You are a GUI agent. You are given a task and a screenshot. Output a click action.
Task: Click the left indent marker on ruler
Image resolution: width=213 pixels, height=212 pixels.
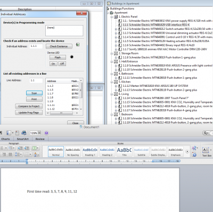point(27,161)
